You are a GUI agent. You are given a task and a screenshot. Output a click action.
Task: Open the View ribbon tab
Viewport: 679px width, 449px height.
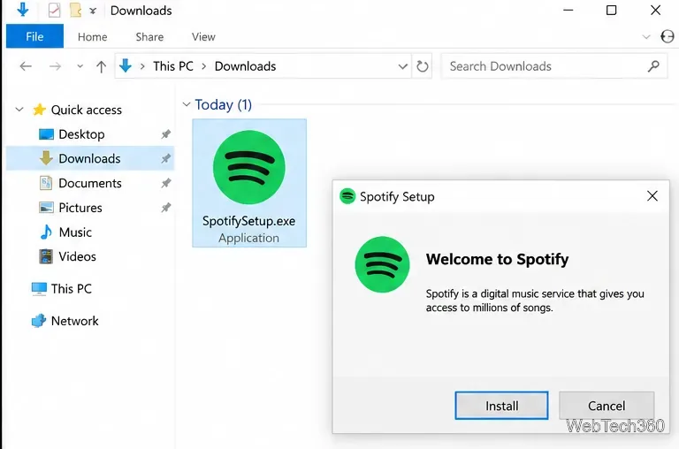[203, 37]
